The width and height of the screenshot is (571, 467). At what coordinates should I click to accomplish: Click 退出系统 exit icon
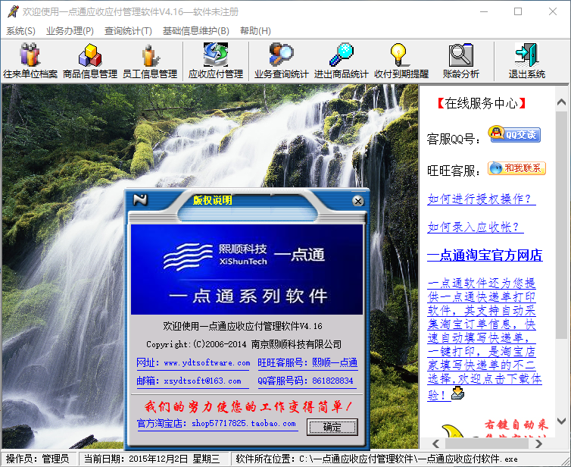(x=526, y=61)
